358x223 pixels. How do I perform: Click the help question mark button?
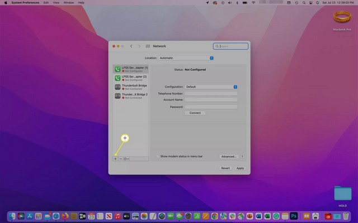(x=242, y=157)
